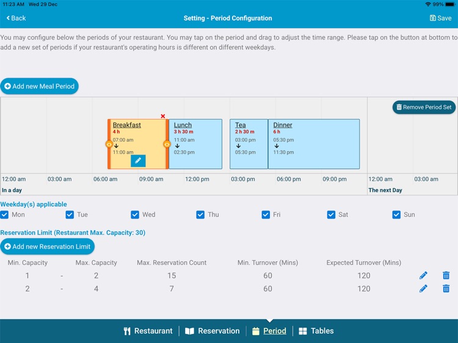Edit Breakfast period with pencil icon
The width and height of the screenshot is (458, 343).
138,161
